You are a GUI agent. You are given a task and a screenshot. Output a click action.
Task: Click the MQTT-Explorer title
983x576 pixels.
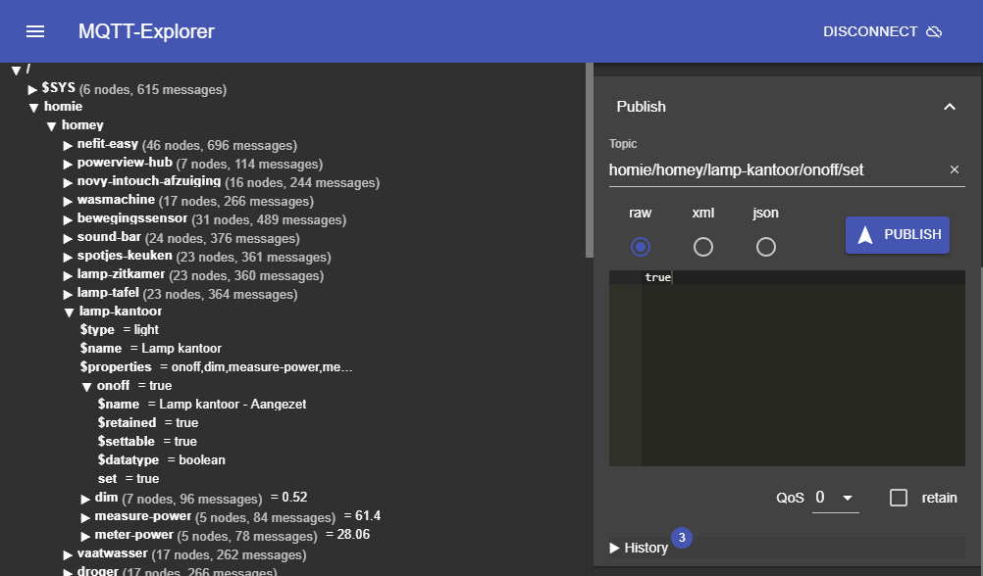point(146,31)
